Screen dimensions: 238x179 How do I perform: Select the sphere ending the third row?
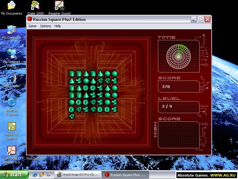click(x=115, y=88)
